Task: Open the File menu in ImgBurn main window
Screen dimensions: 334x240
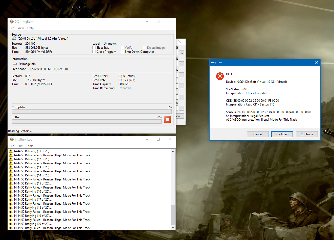Action: point(12,28)
